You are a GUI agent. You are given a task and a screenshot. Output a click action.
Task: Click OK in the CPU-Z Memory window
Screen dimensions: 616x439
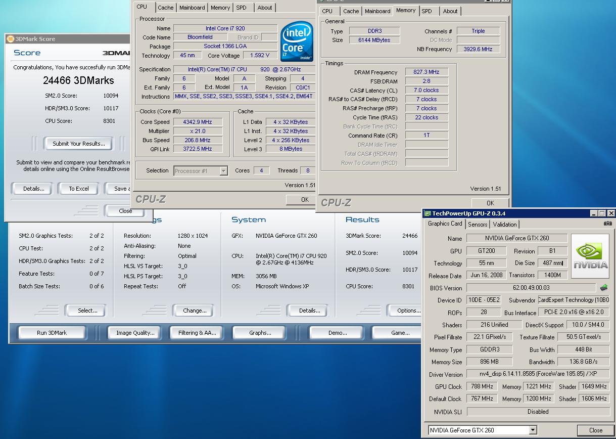(x=490, y=203)
